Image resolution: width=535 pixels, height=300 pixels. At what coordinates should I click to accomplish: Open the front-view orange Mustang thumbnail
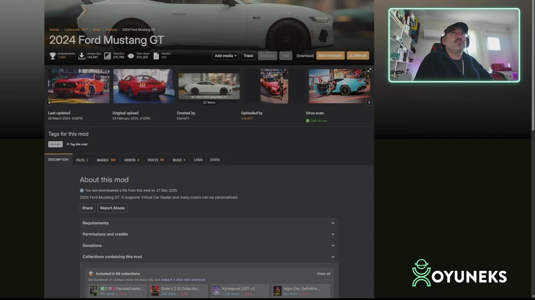pos(79,86)
